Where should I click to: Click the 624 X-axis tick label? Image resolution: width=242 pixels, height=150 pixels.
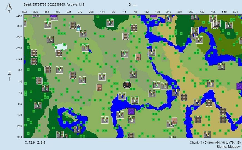coord(235,12)
